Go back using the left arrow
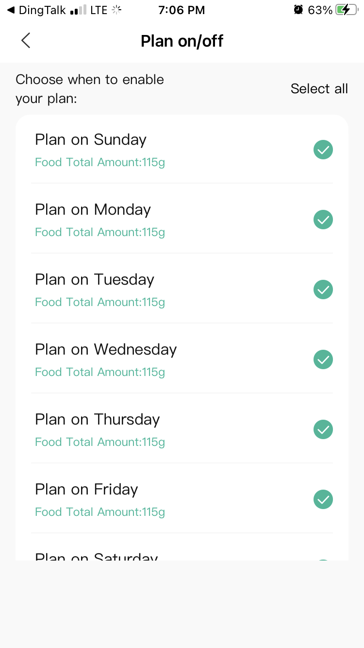364x648 pixels. tap(26, 41)
